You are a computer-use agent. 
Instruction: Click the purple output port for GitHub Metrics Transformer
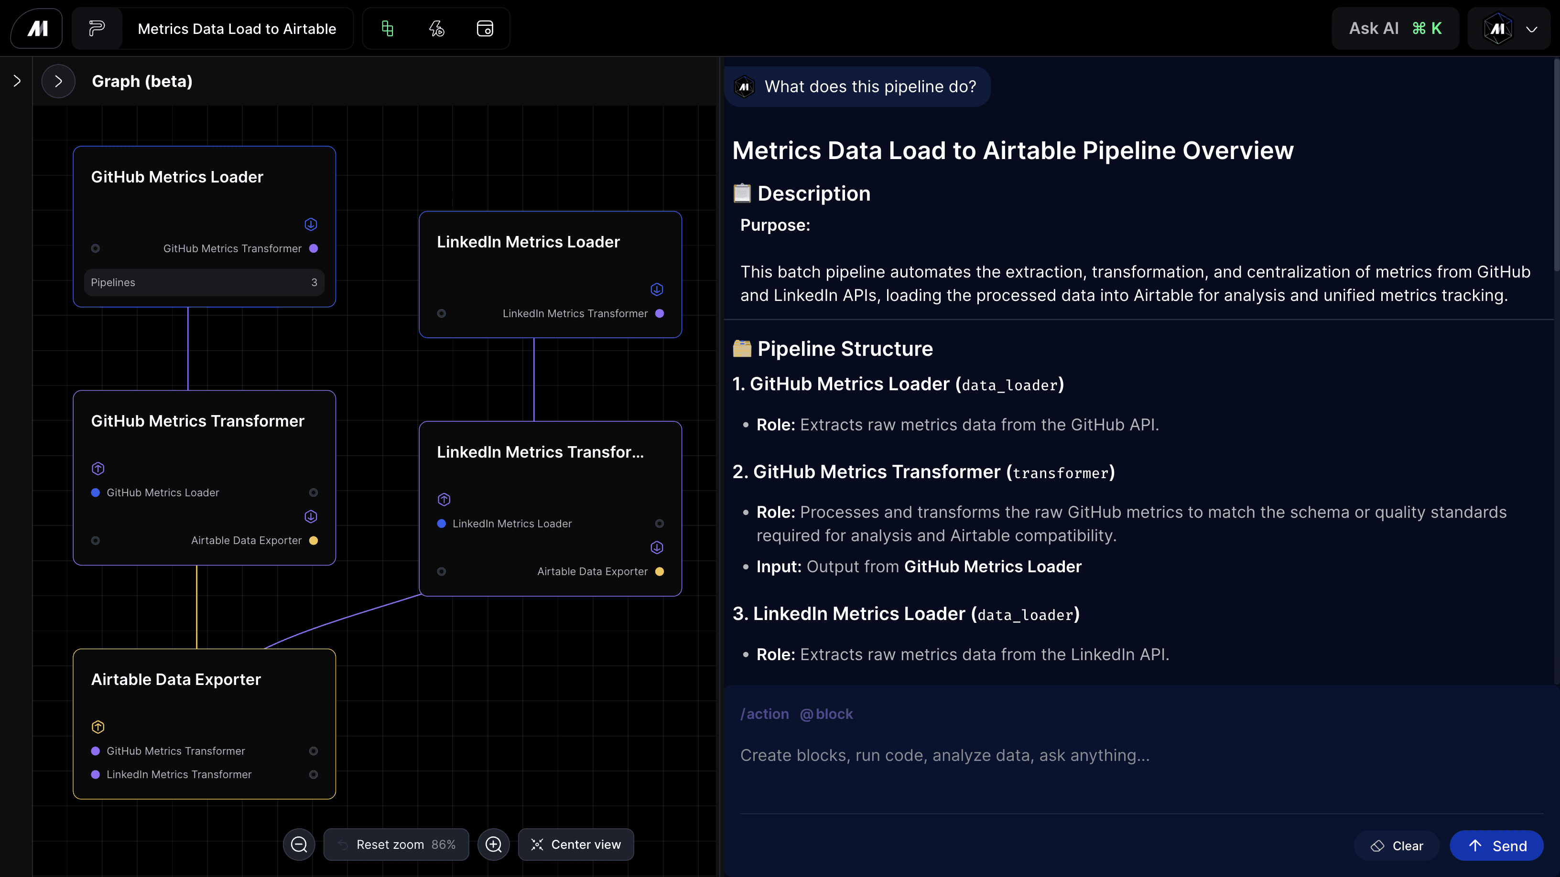point(314,249)
